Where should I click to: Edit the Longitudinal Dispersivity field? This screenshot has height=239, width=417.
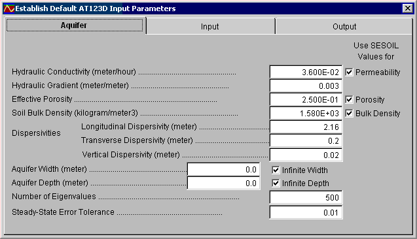click(306, 127)
